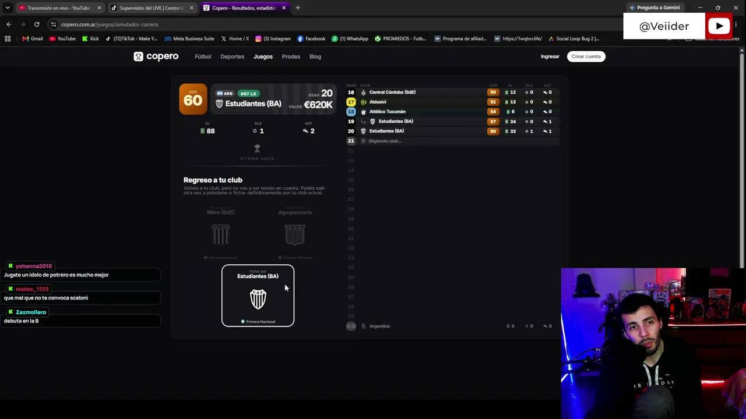This screenshot has width=746, height=419.
Task: Click the OVR 50 badge for Central Córdoba
Action: click(x=493, y=92)
